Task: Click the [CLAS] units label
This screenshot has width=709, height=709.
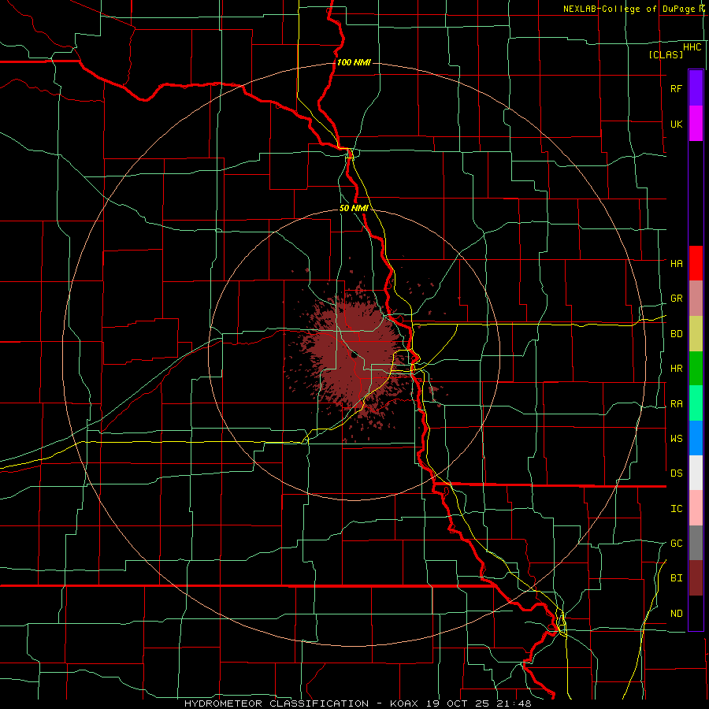Action: tap(666, 54)
